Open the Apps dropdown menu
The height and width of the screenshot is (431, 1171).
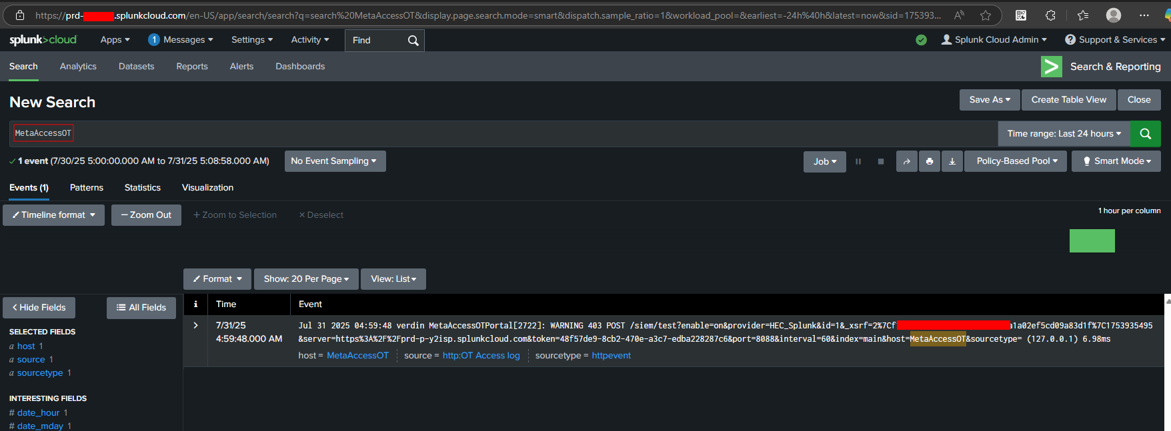[x=115, y=40]
